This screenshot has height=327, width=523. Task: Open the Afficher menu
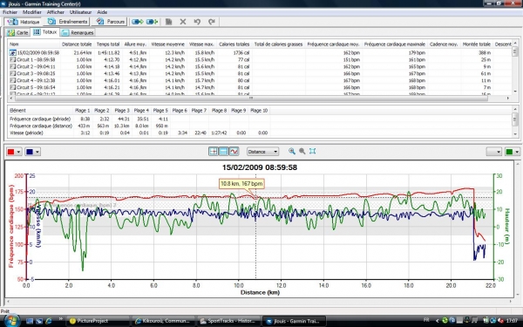point(56,12)
